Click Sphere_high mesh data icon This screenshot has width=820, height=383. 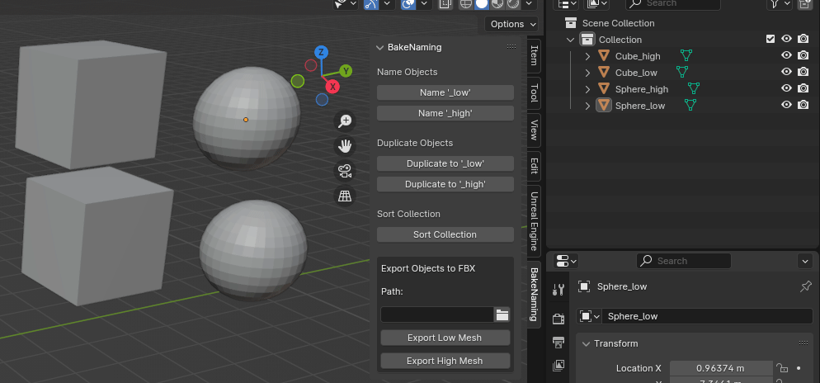(x=694, y=88)
